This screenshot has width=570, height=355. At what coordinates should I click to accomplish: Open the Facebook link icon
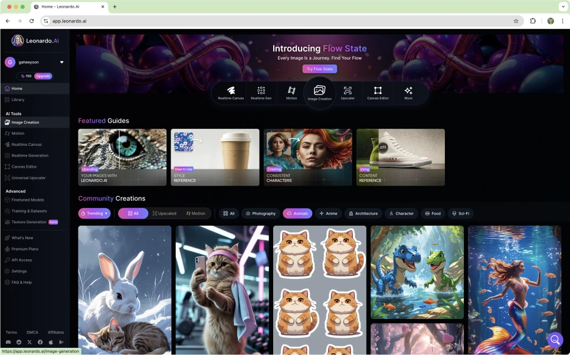tap(40, 342)
